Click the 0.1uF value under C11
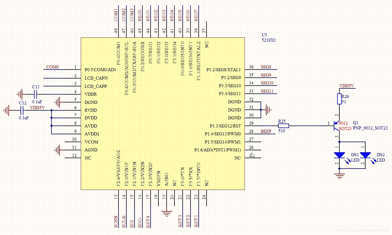 coord(37,102)
